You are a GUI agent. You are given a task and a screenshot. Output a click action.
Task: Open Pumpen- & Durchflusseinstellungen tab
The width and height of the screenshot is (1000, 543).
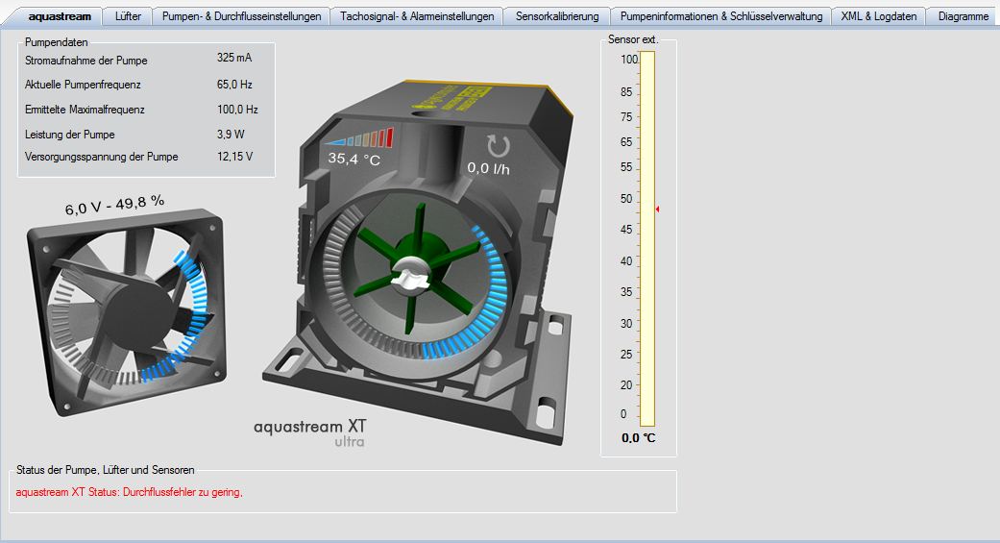point(241,16)
